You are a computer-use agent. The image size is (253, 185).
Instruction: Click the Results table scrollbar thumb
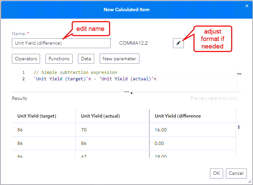point(239,127)
